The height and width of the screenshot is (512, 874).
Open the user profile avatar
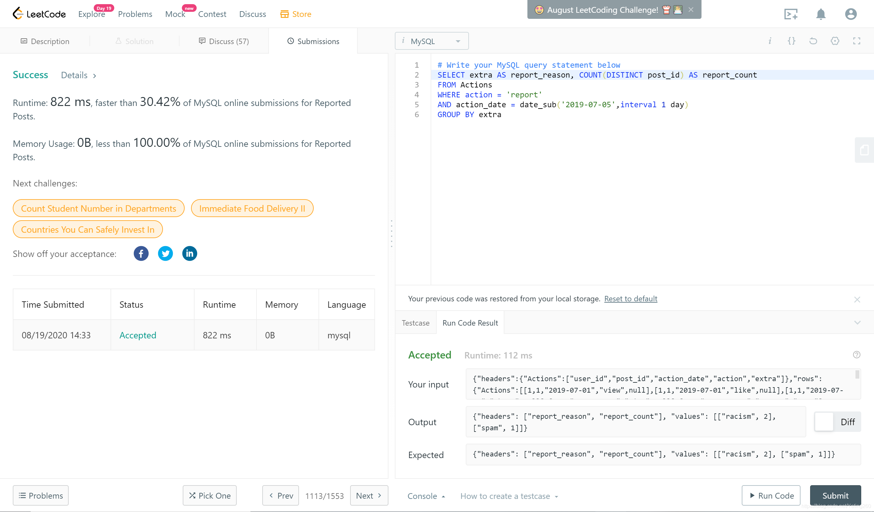(x=850, y=14)
